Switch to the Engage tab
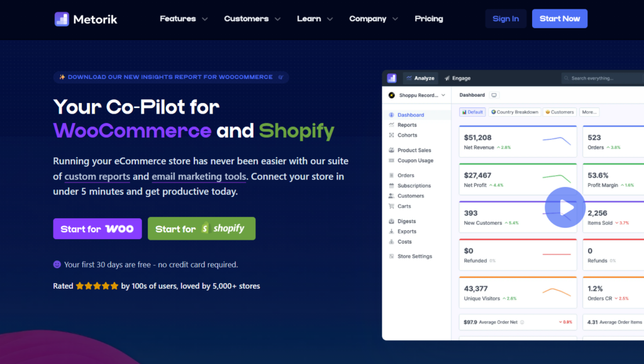644x364 pixels. pyautogui.click(x=457, y=78)
